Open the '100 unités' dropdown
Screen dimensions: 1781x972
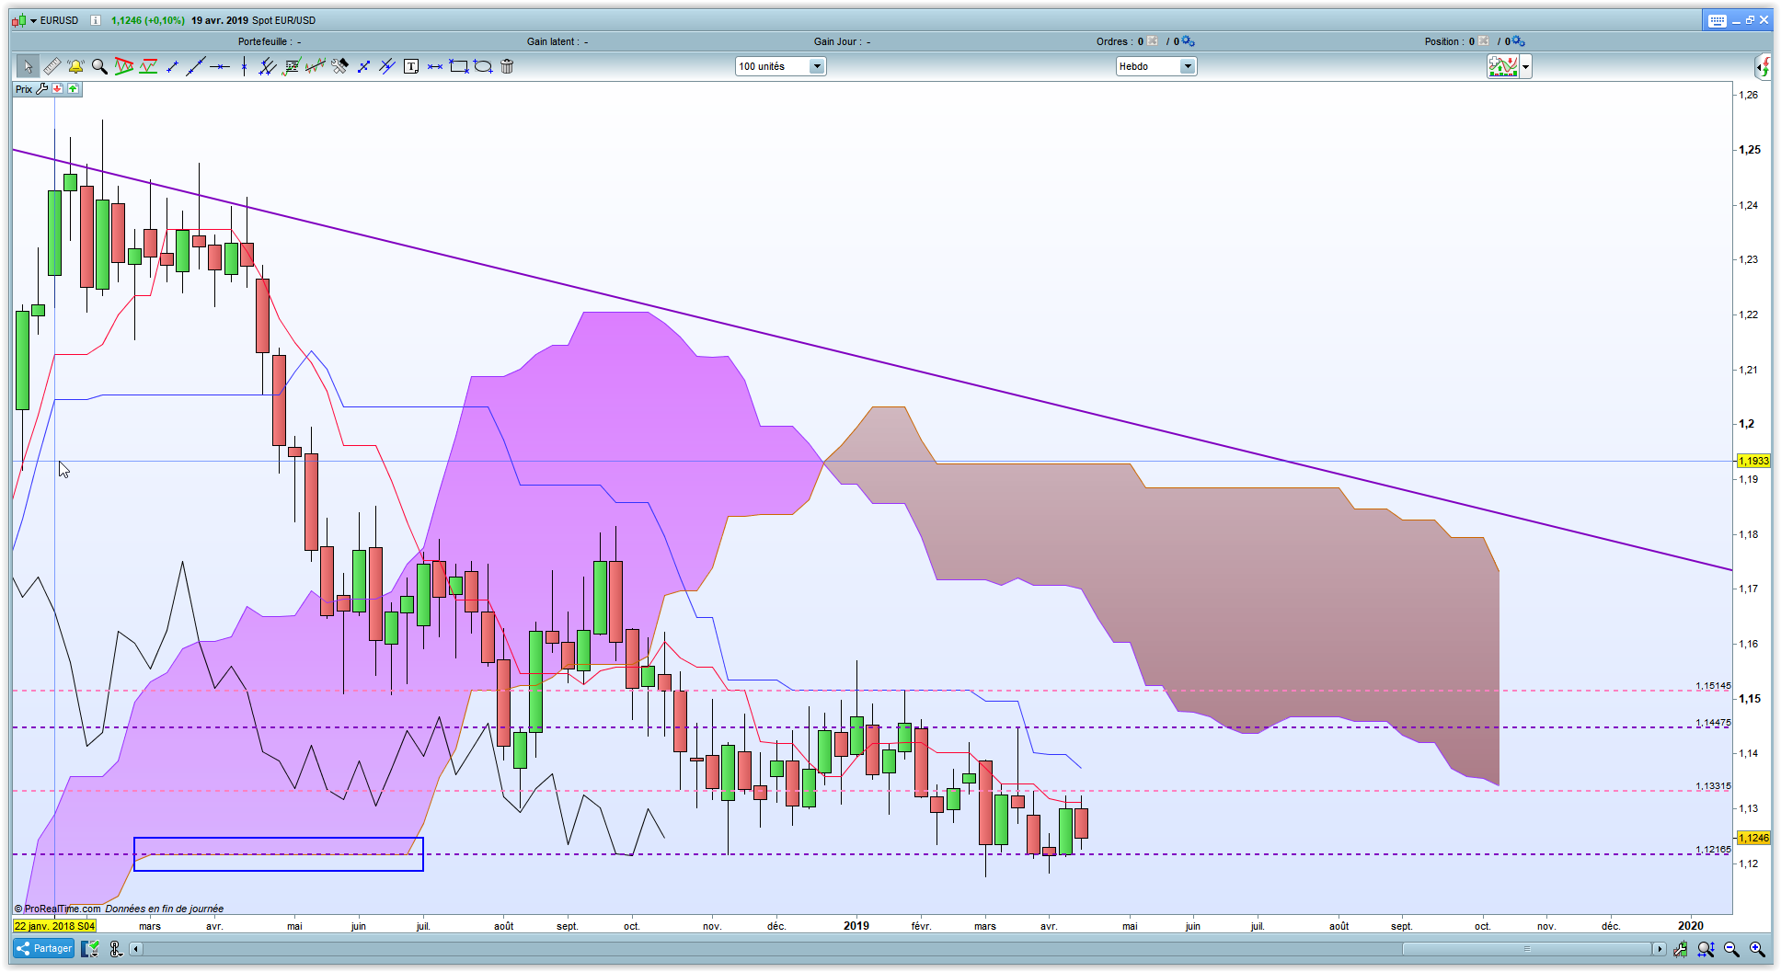(x=816, y=66)
